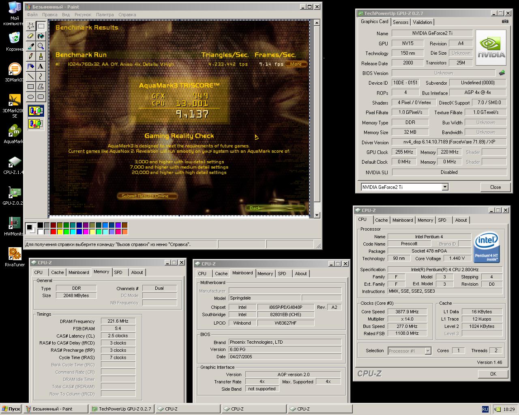Select the rectangular Select tool in Paint
This screenshot has width=519, height=415.
pyautogui.click(x=41, y=26)
